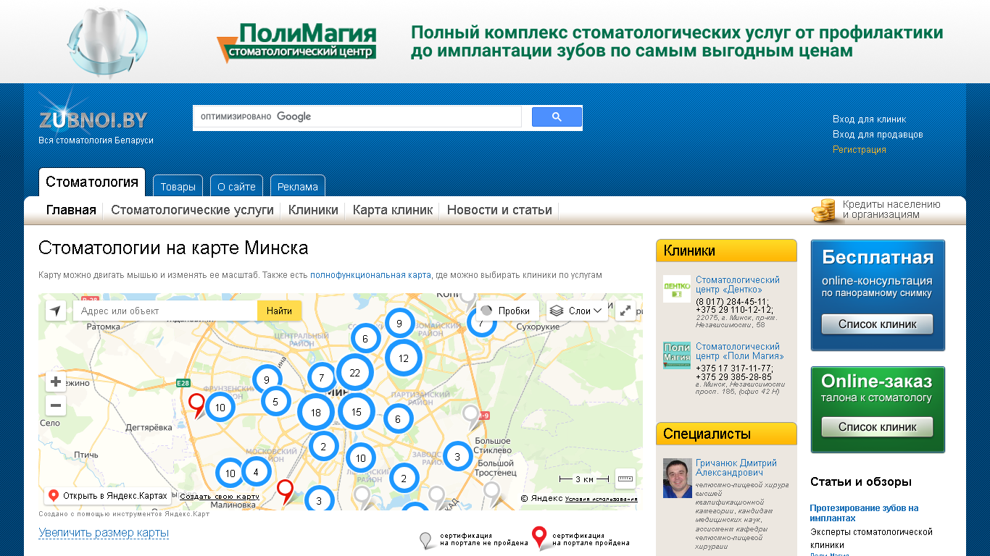Click Список клиник under Online-заказ
Screen dimensions: 990x556
[878, 427]
